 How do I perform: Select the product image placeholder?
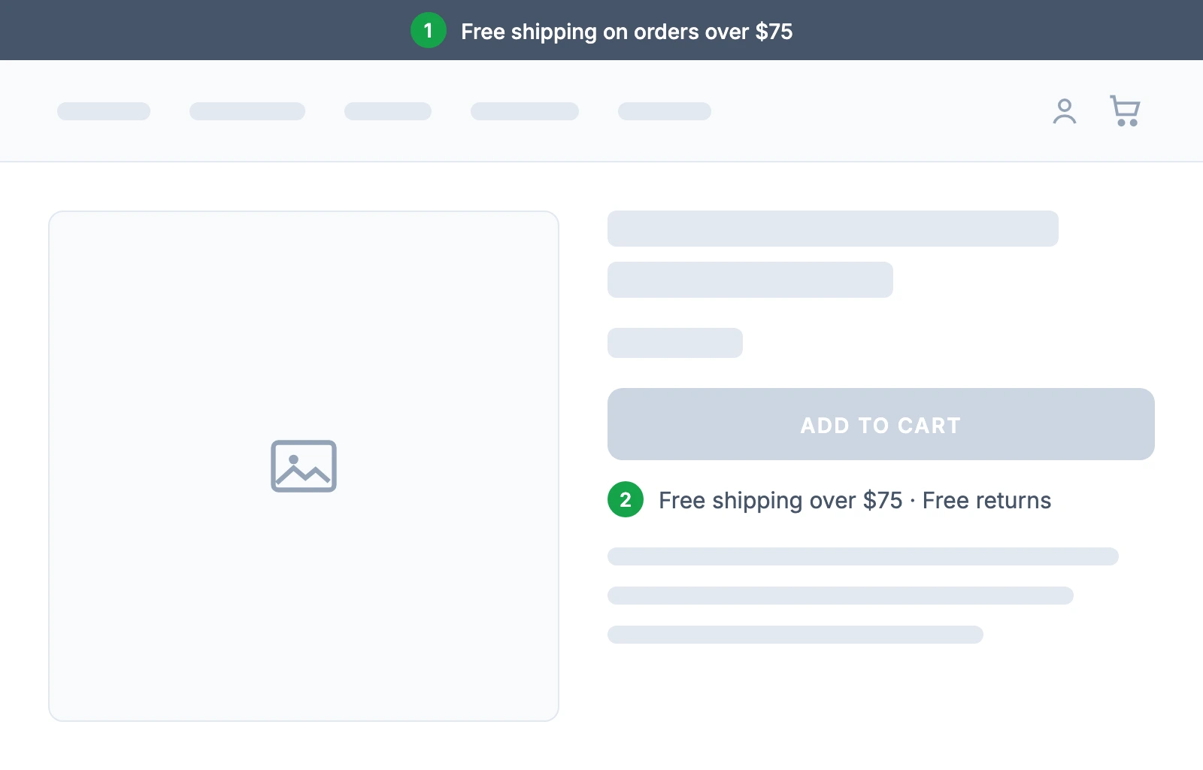[x=304, y=466]
